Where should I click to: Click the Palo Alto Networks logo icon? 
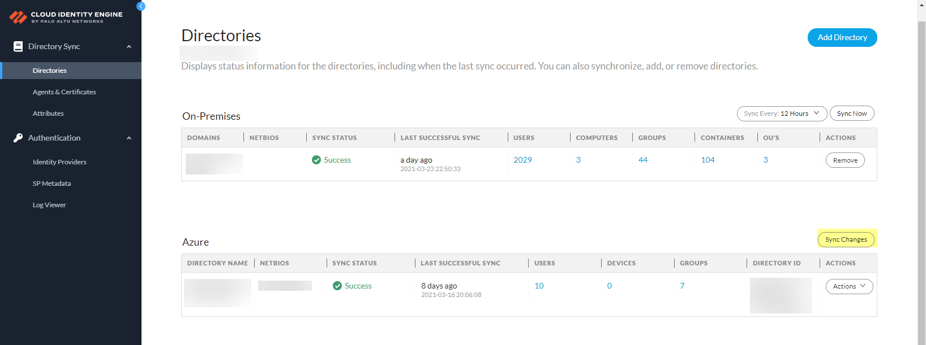pyautogui.click(x=18, y=17)
